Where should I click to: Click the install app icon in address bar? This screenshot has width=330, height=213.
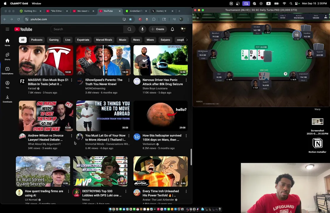click(x=124, y=19)
